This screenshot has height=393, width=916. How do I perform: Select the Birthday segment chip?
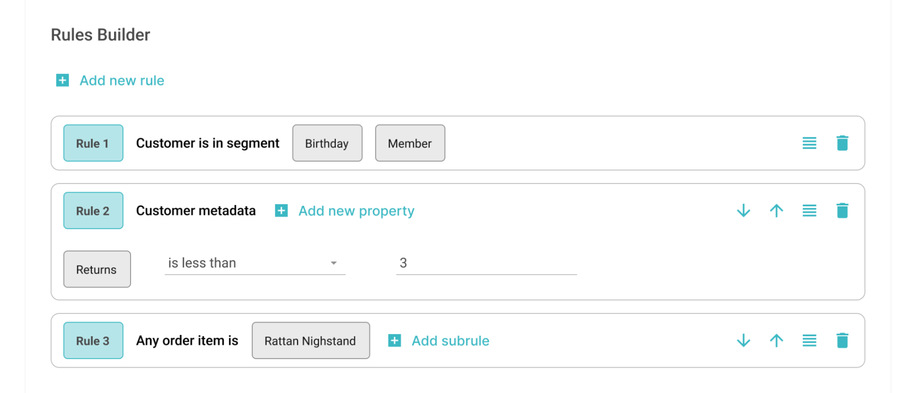point(327,143)
